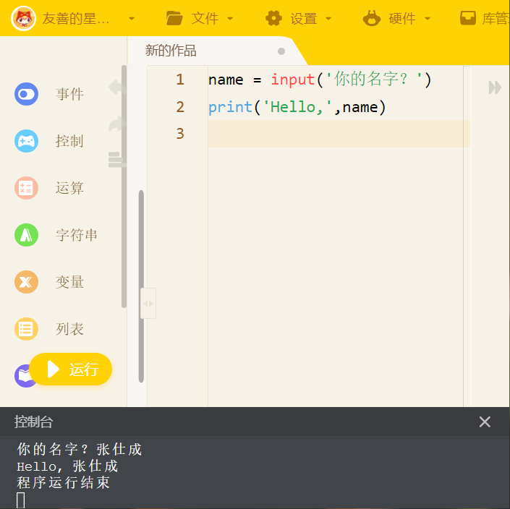The width and height of the screenshot is (510, 509).
Task: Open the 运算 block category
Action: pos(69,188)
